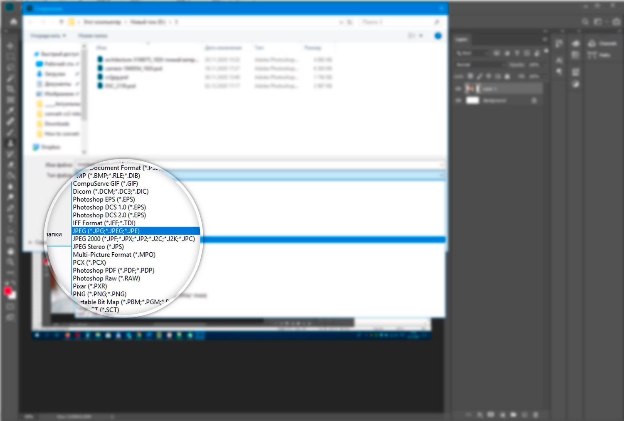The width and height of the screenshot is (624, 421).
Task: Click the Libraries panel icon
Action: pos(576,44)
